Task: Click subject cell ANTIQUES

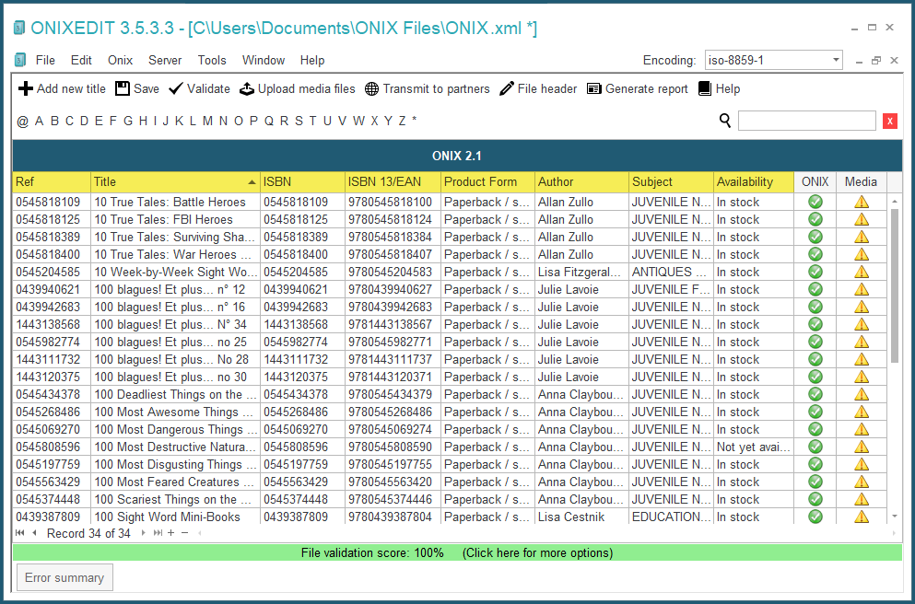Action: point(671,272)
